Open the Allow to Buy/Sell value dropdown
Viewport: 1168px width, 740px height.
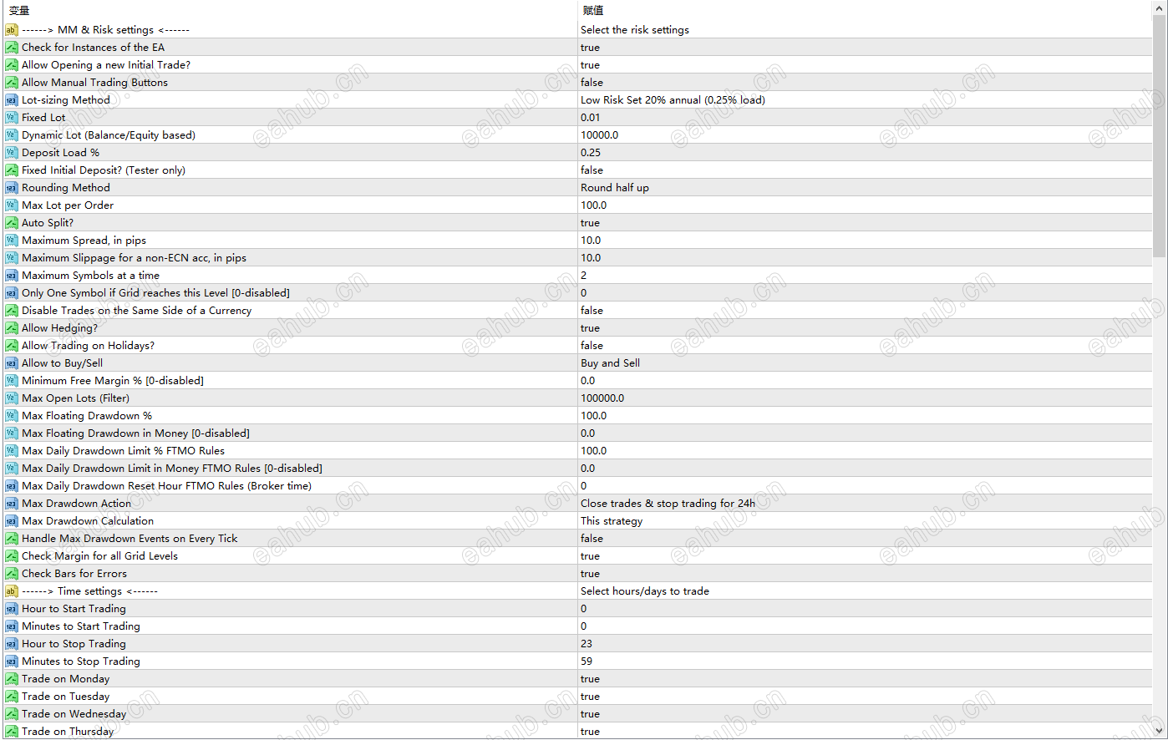(865, 362)
